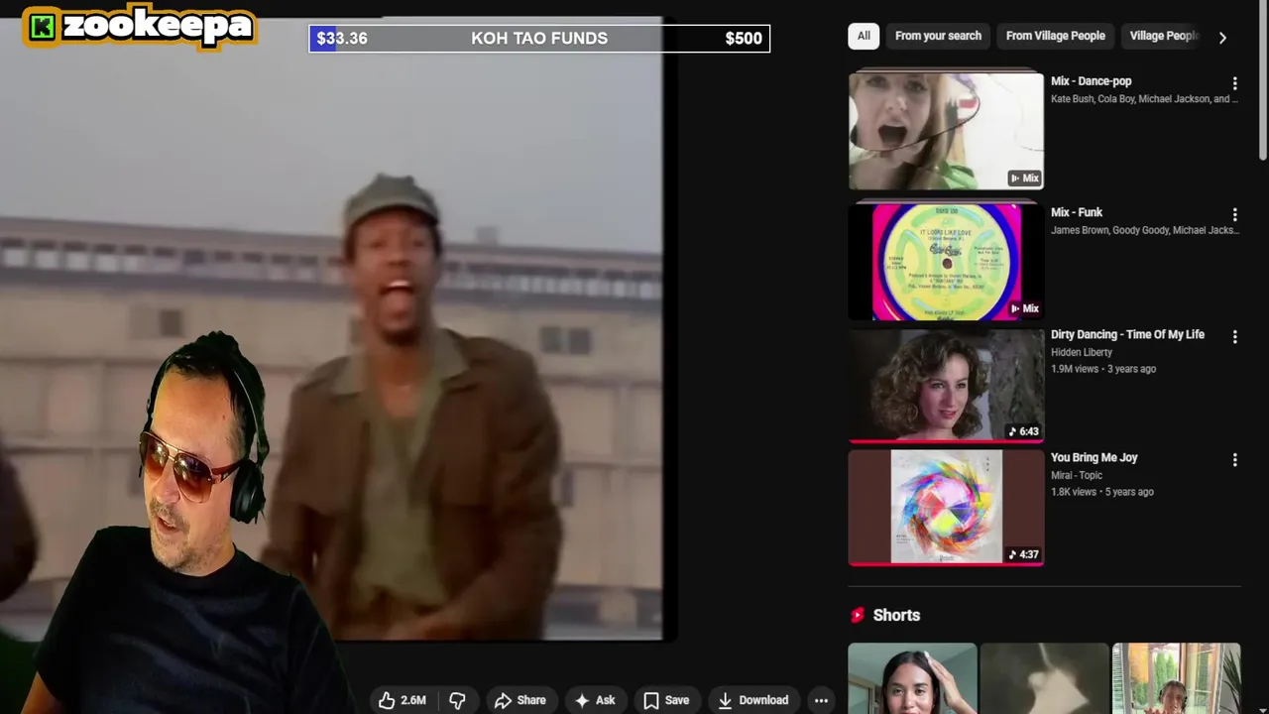Open the middle dark Shorts thumbnail
1269x714 pixels.
click(x=1044, y=678)
